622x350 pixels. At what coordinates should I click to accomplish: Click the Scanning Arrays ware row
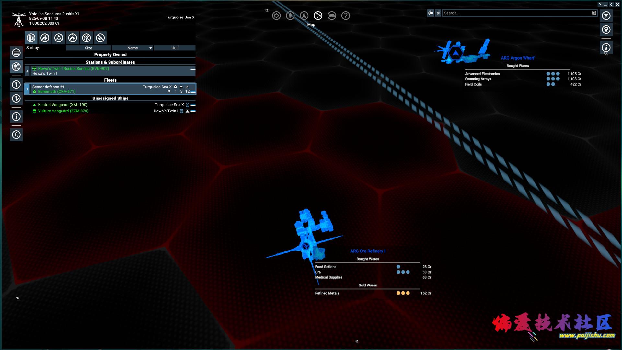[x=523, y=79]
